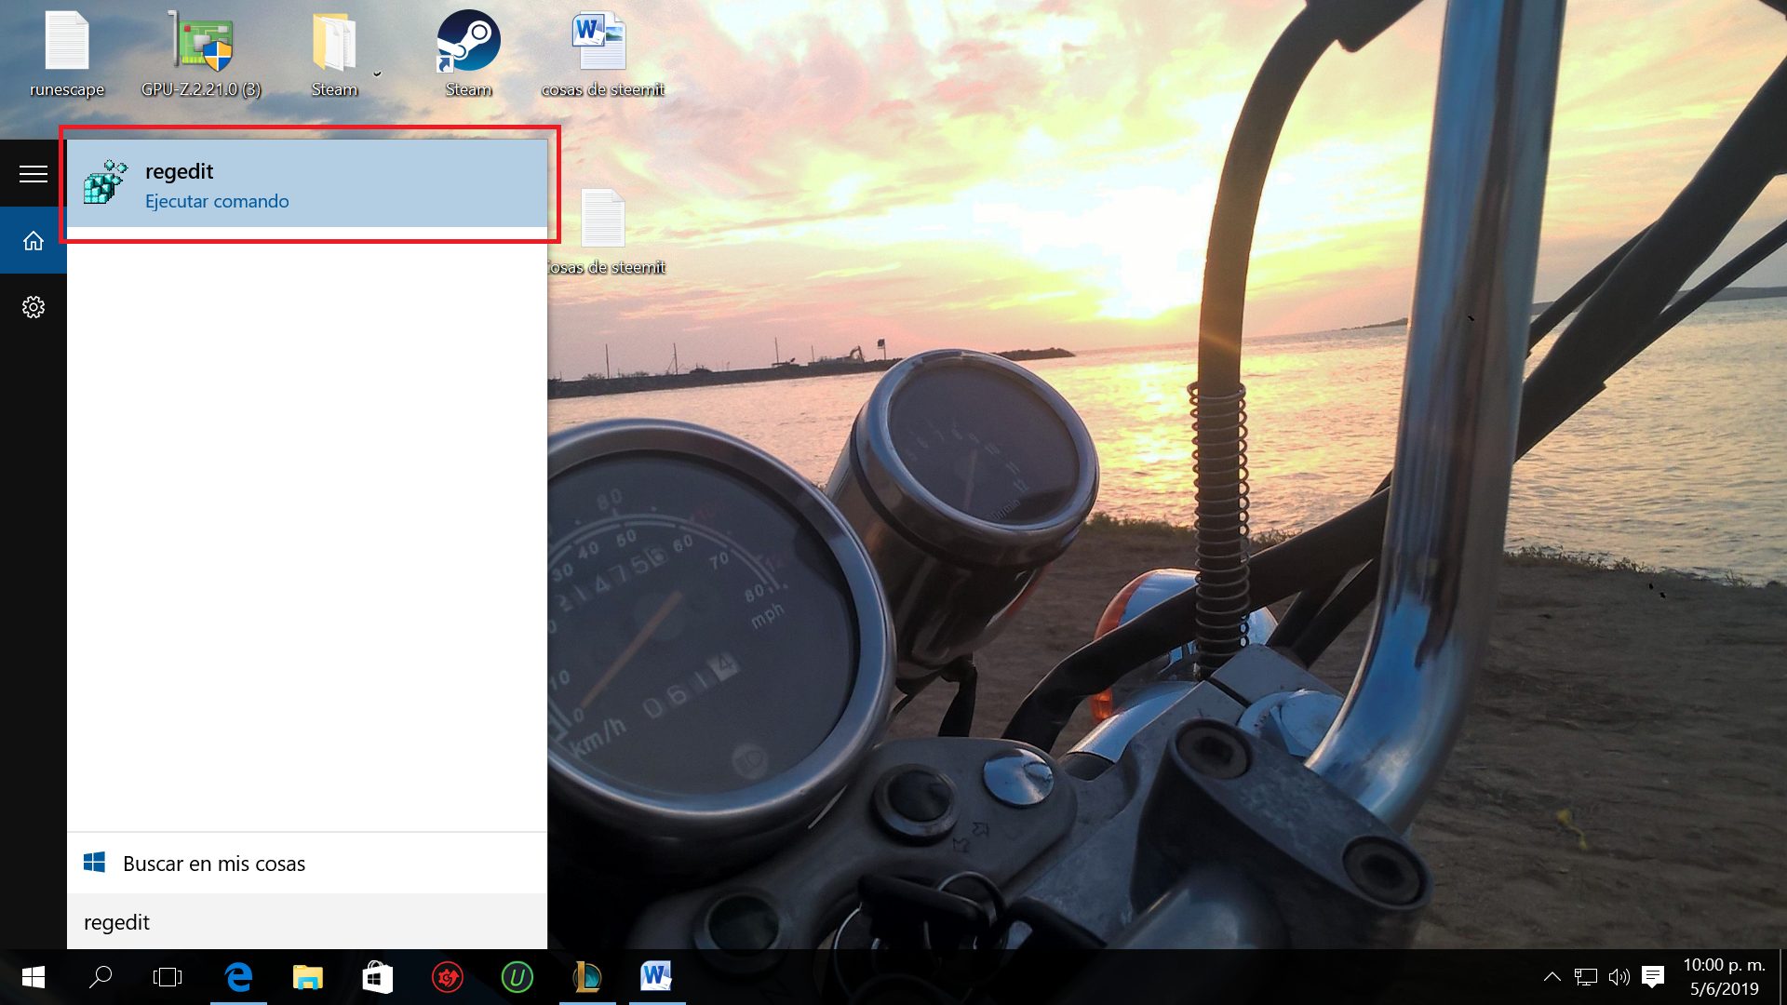Open File Explorer from taskbar
1787x1005 pixels.
coord(307,977)
